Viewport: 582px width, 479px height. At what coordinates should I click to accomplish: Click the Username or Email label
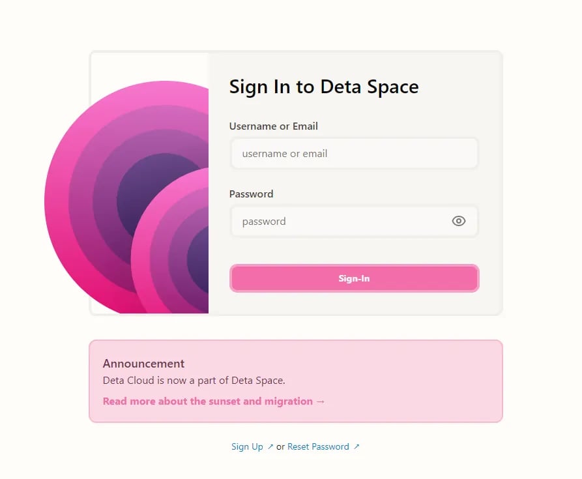[274, 126]
